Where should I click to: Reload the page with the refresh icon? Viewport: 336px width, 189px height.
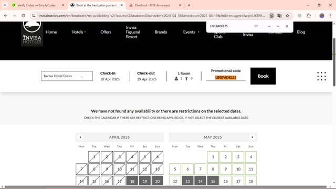23,16
